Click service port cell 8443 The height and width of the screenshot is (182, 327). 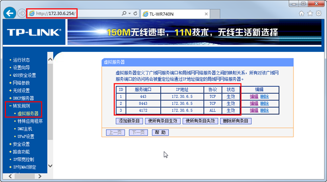click(143, 104)
